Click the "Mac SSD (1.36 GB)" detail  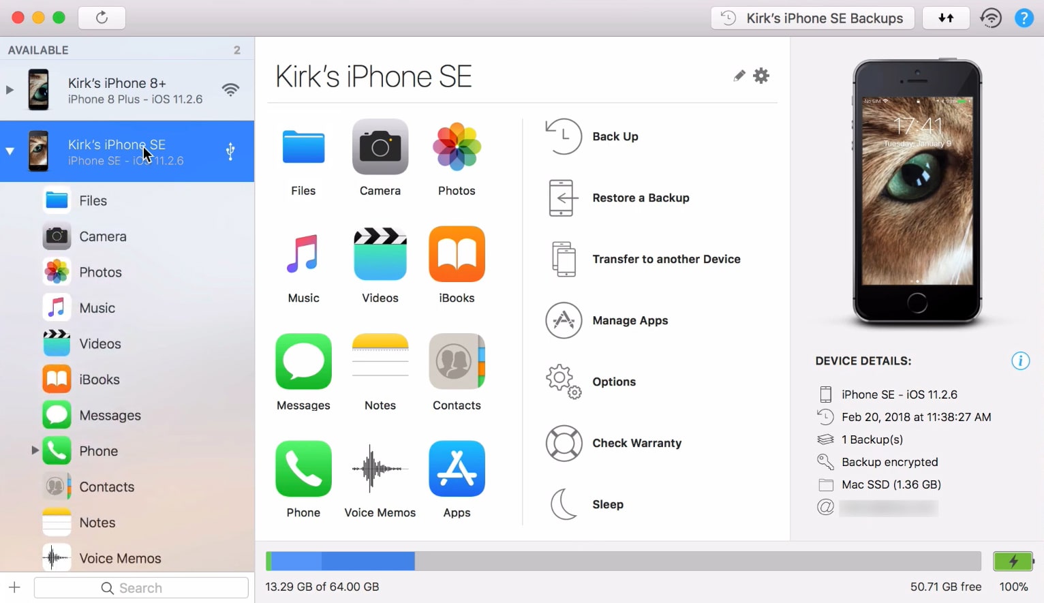click(x=891, y=484)
